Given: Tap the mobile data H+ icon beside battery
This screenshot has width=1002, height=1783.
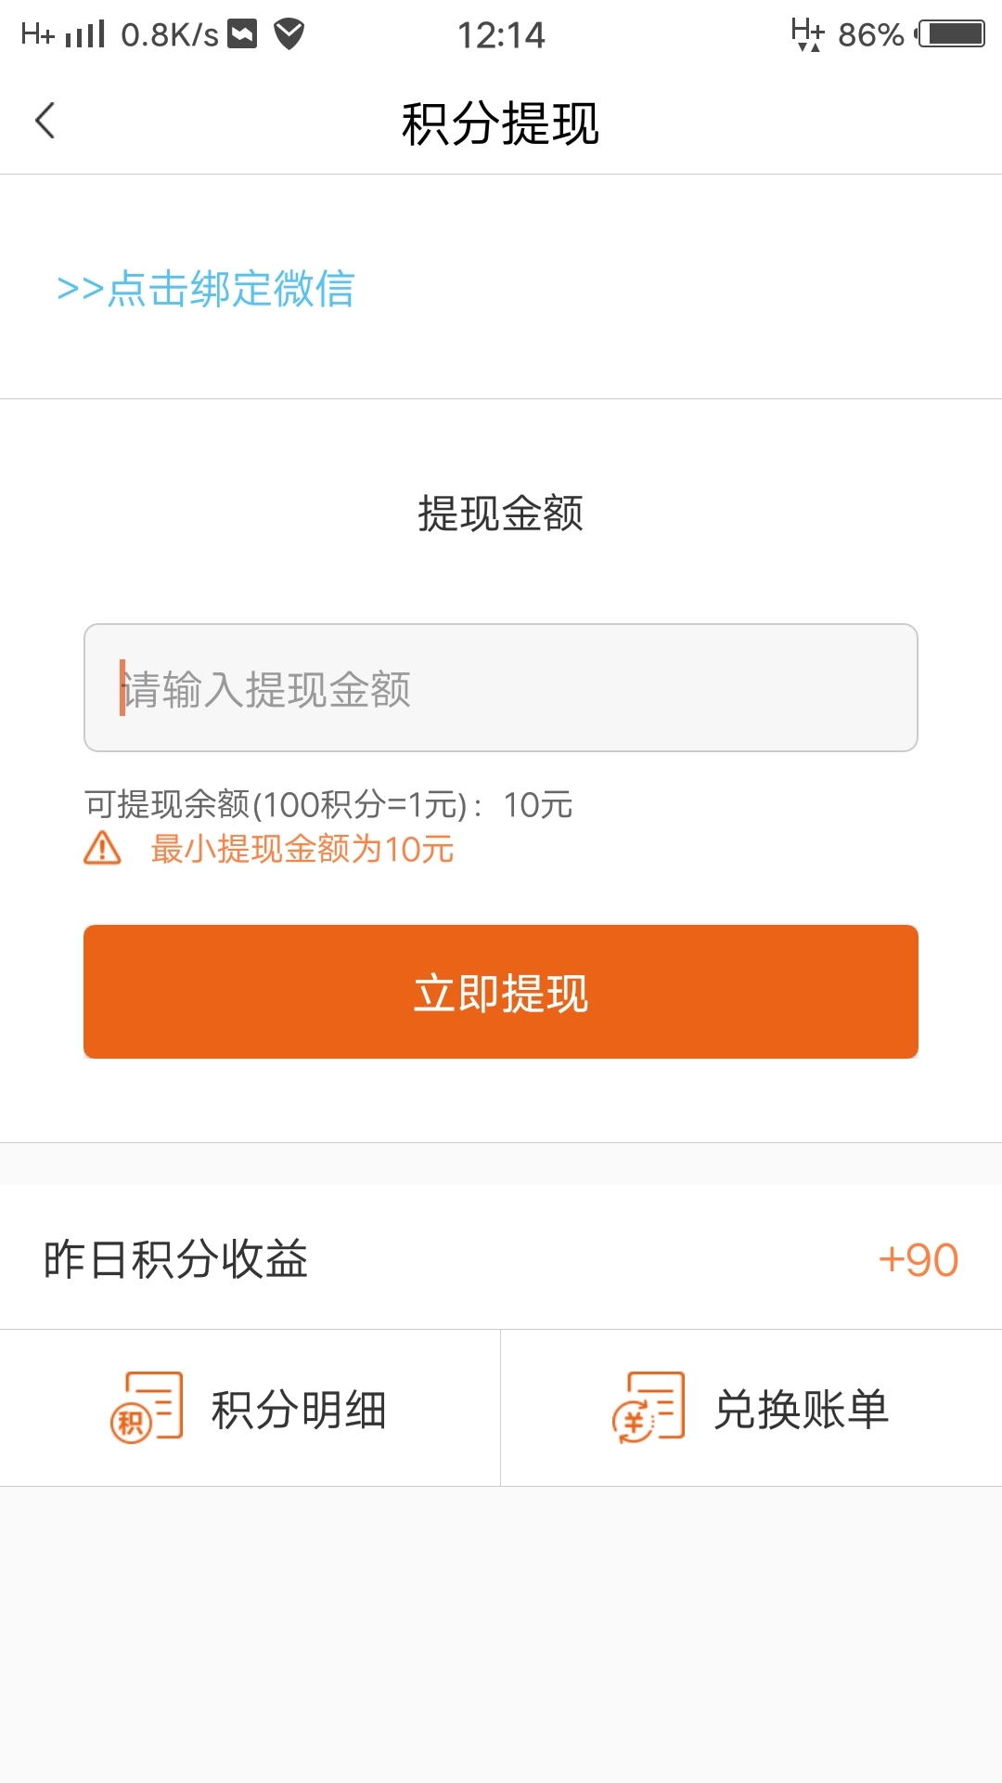Looking at the screenshot, I should (807, 34).
